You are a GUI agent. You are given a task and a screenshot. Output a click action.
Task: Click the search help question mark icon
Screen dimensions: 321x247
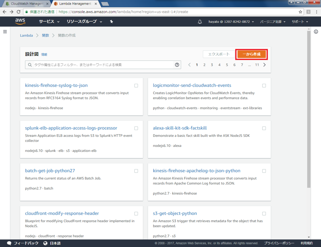(177, 65)
